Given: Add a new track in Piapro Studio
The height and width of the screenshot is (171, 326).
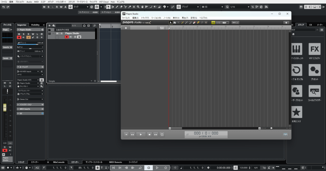Looking at the screenshot, I should point(126,28).
